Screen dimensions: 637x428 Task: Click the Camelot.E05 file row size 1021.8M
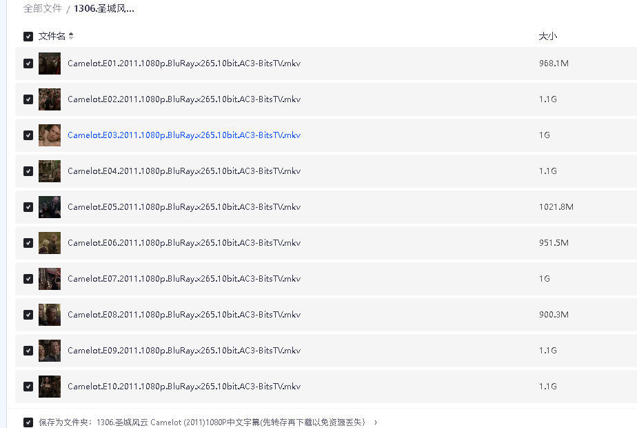(556, 207)
